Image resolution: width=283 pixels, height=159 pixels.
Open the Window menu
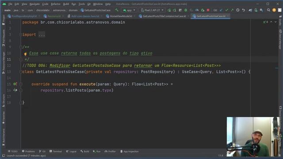[98, 4]
